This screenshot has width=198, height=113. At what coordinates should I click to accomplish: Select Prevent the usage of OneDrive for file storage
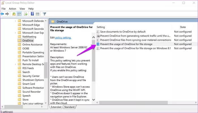pyautogui.click(x=126, y=44)
